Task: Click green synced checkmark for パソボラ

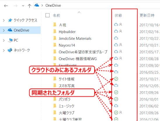Action: pos(116,99)
